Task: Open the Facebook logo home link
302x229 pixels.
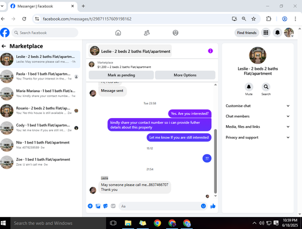Action: click(5, 33)
